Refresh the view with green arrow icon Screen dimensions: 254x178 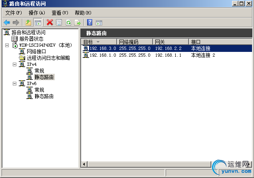[68, 22]
